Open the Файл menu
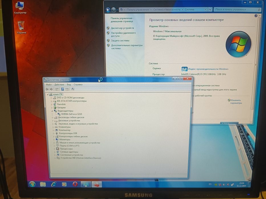 coord(49,84)
